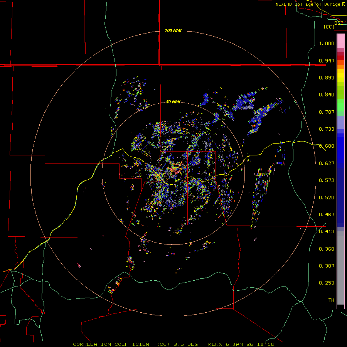Click the 0.5 DEG elevation text
This screenshot has width=347, height=347.
click(186, 344)
